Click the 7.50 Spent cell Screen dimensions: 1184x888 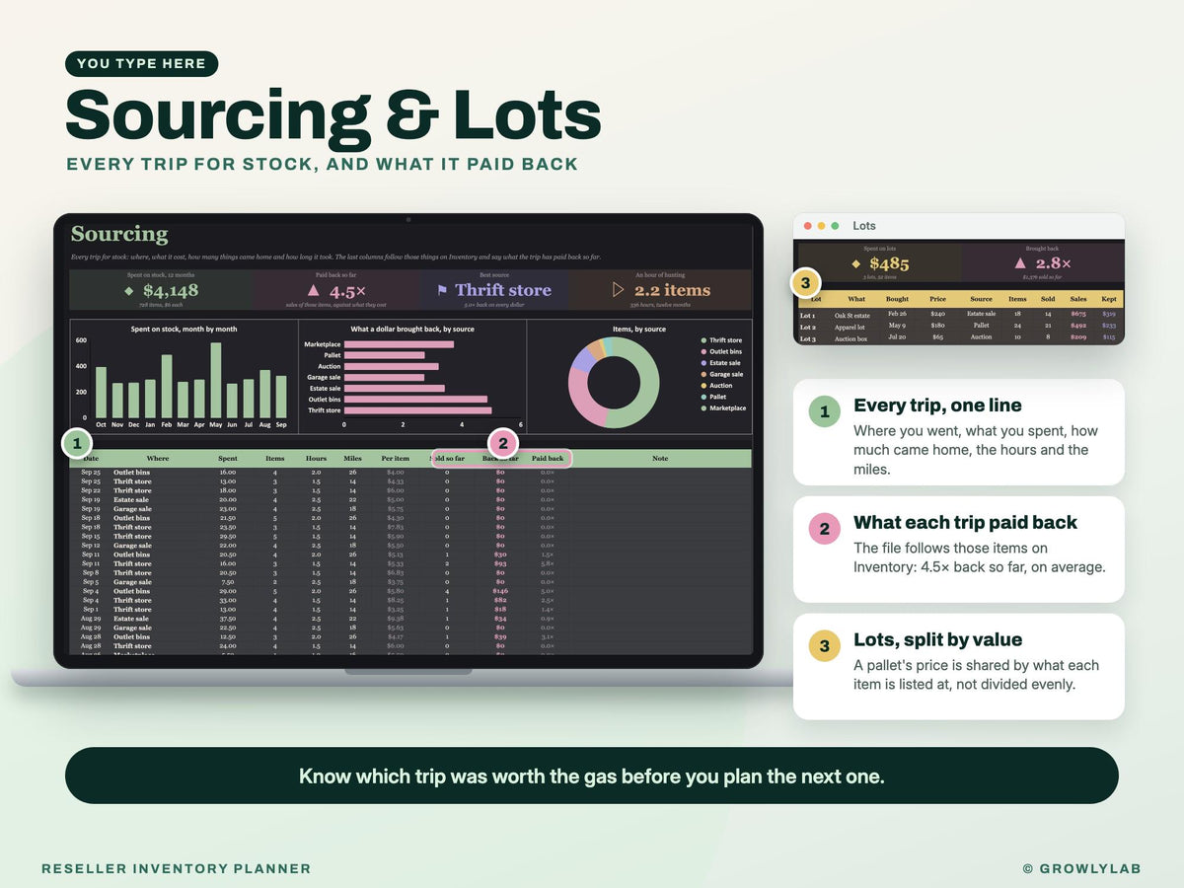point(228,582)
